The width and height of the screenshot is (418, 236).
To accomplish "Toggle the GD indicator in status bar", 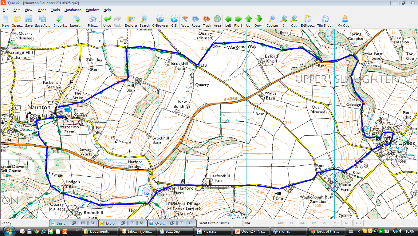I will pos(358,223).
